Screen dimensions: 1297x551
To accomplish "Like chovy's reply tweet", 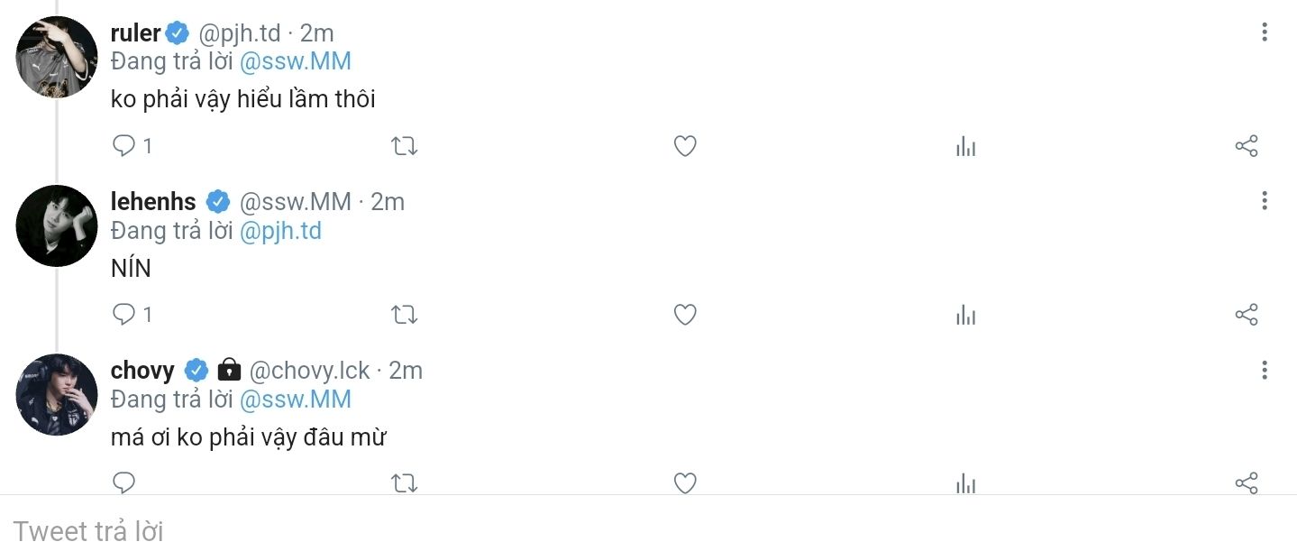I will 685,482.
